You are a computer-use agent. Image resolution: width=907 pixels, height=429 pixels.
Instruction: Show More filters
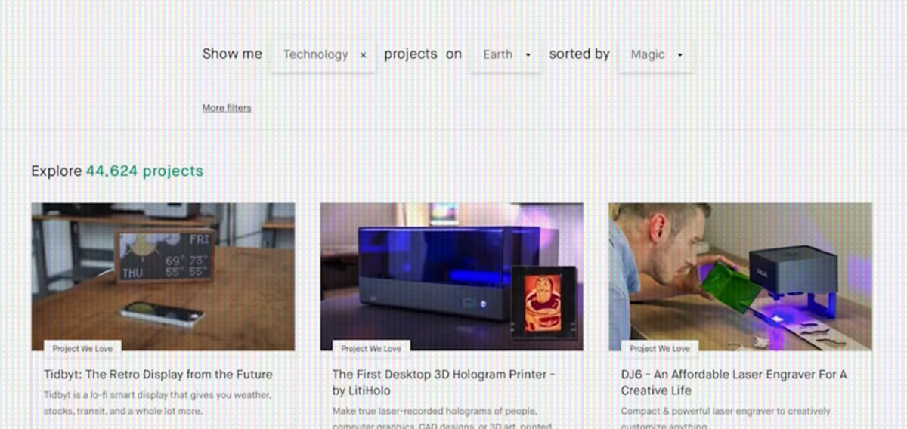point(227,108)
